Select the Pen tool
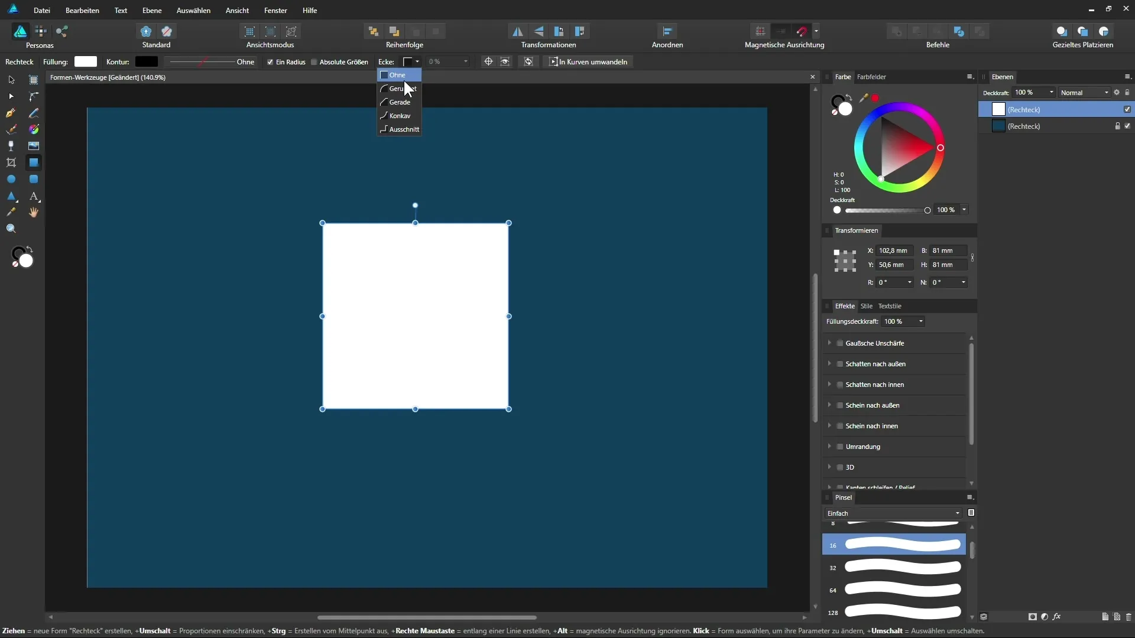Image resolution: width=1135 pixels, height=638 pixels. click(x=11, y=113)
